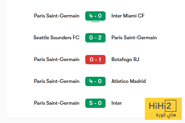The height and width of the screenshot is (123, 185).
Task: Click the number 2 box in HiHi2 logo
Action: point(171,106)
